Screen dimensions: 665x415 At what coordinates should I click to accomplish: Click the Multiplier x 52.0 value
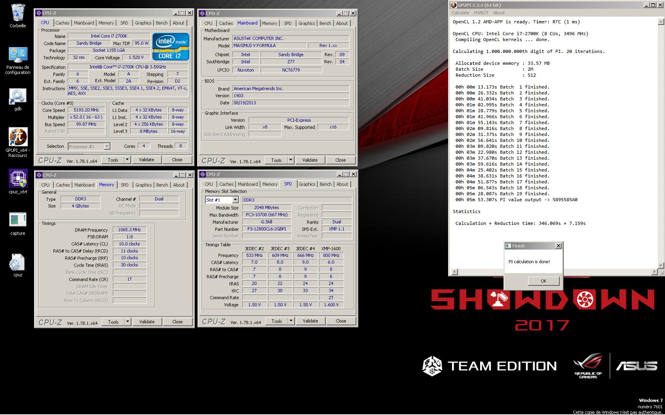coord(86,117)
